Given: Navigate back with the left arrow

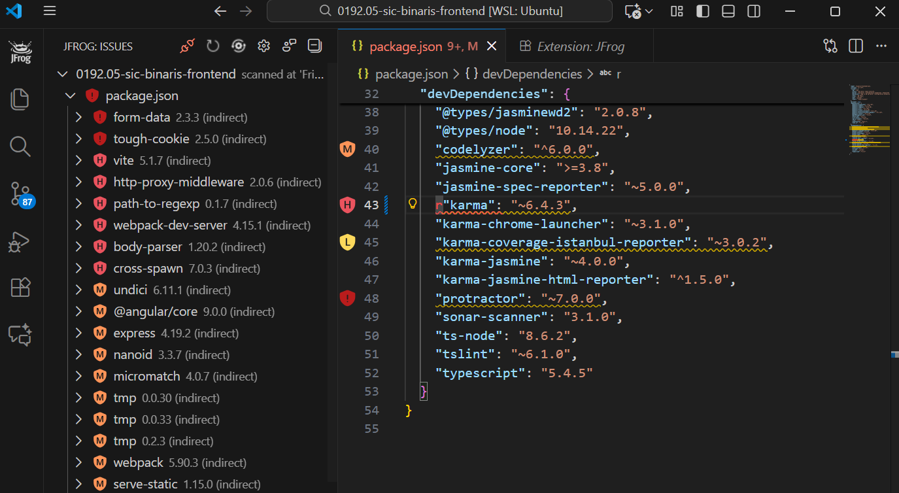Looking at the screenshot, I should tap(220, 11).
